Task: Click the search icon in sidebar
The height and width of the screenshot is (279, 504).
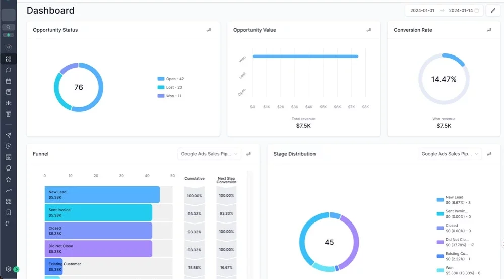Action: click(x=9, y=27)
